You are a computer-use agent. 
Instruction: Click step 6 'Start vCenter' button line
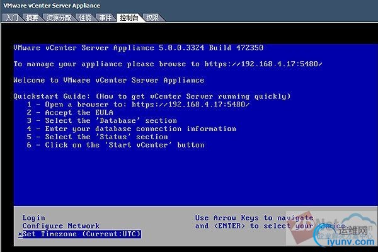(115, 145)
